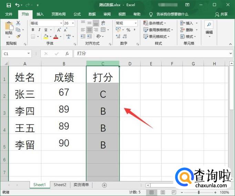The image size is (235, 196).
Task: Click the insert function fx icon
Action: point(67,54)
